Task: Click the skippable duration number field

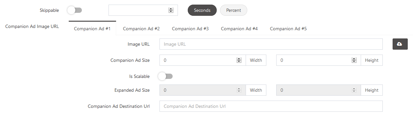Action: (x=143, y=10)
